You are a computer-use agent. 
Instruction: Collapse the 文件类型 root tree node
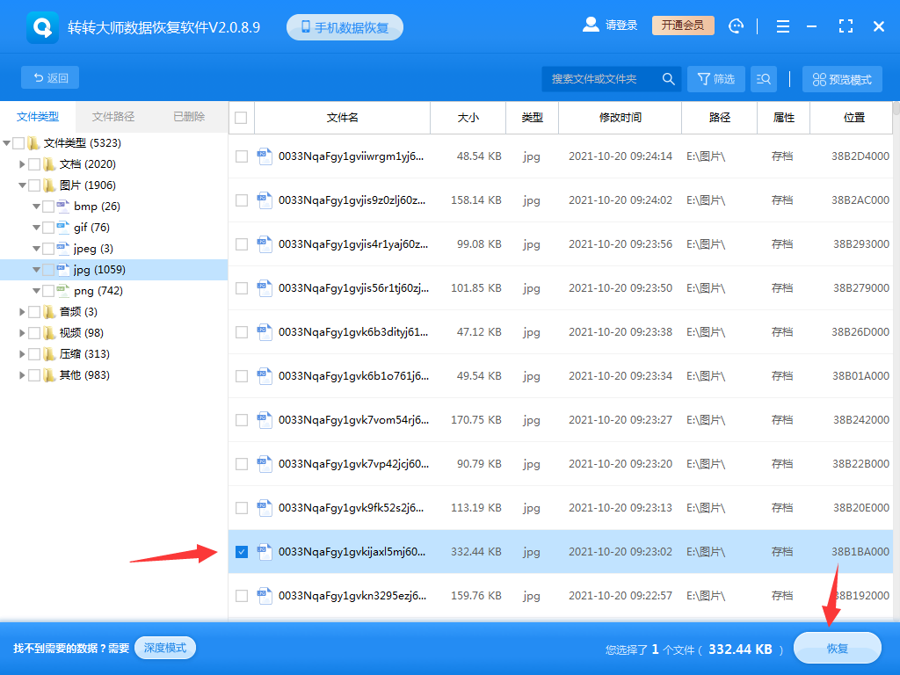click(x=6, y=143)
